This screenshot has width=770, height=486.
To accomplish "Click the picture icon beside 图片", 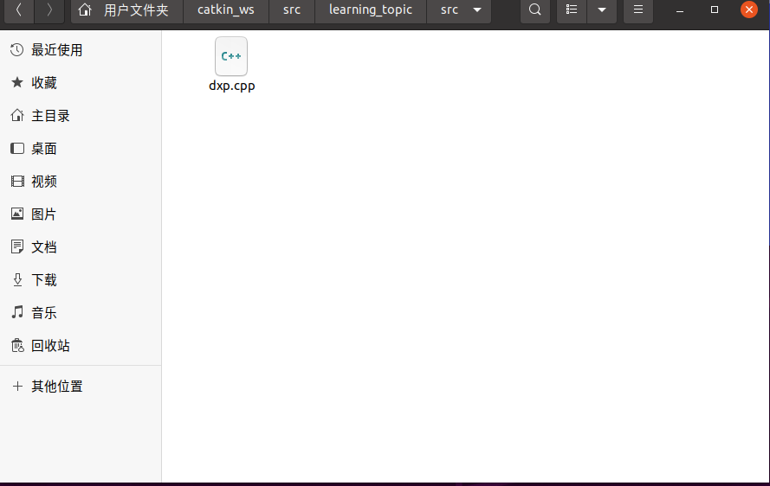I will (x=17, y=214).
